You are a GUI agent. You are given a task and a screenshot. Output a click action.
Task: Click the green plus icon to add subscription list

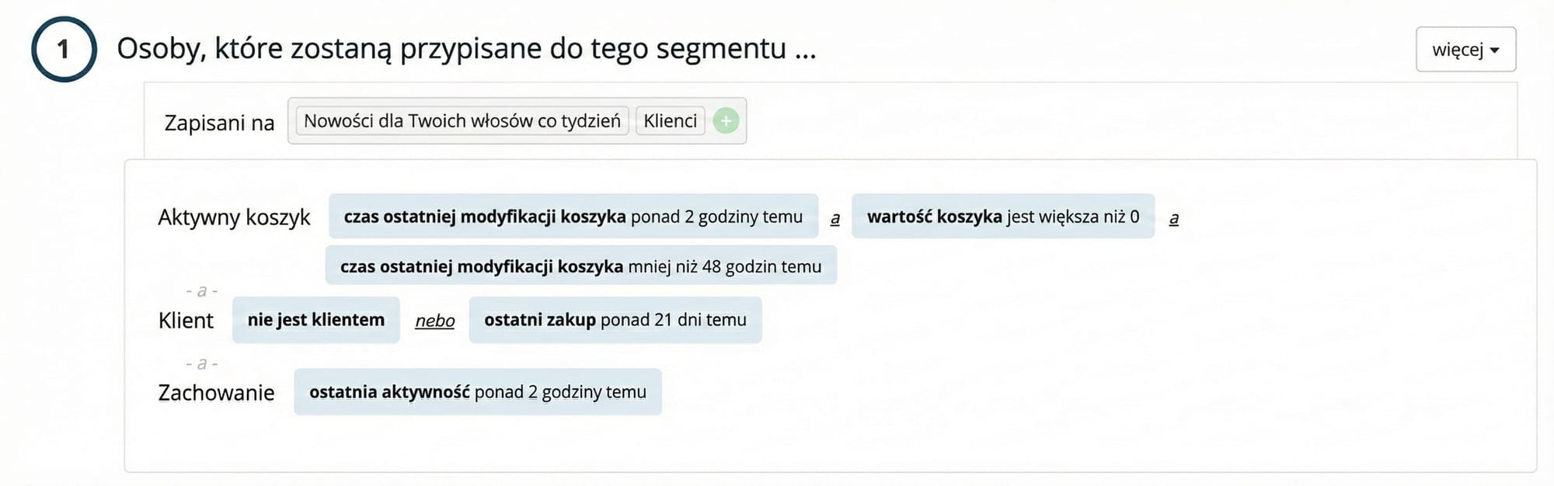[x=726, y=120]
